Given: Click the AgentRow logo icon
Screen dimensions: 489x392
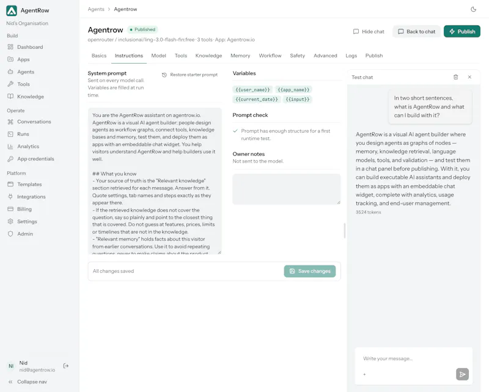Looking at the screenshot, I should pos(12,10).
